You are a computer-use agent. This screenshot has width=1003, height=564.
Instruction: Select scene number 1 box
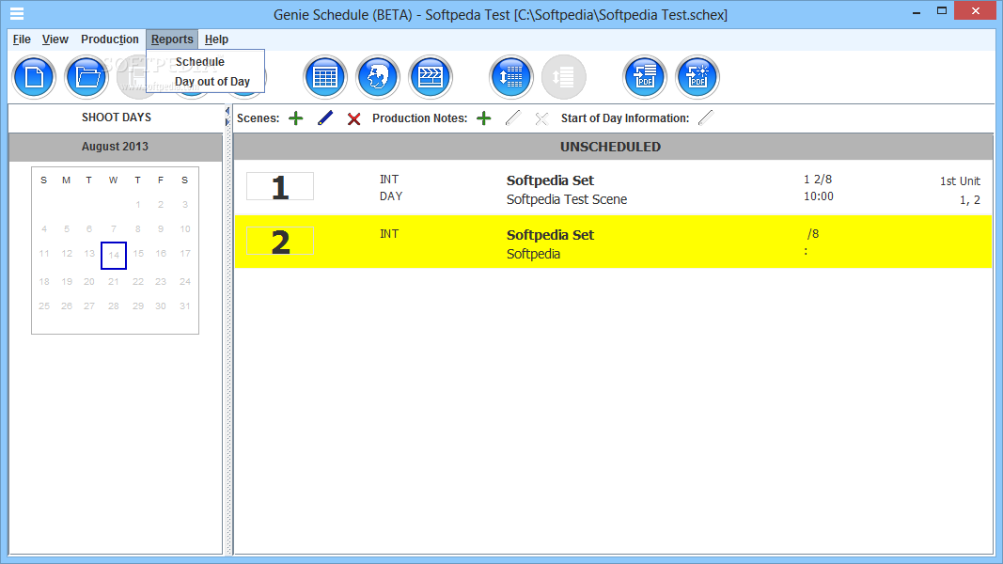point(280,187)
